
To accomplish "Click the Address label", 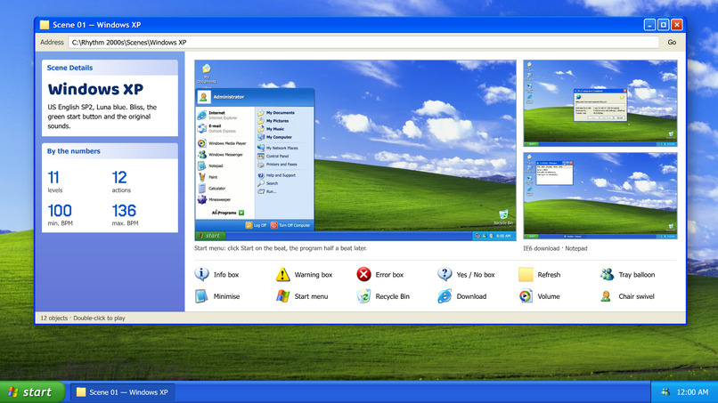I will (x=52, y=42).
